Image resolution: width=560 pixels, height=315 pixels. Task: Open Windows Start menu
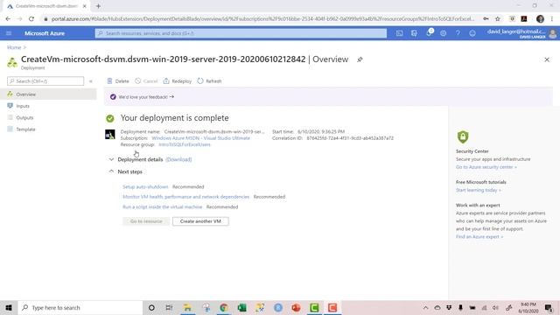pos(9,307)
